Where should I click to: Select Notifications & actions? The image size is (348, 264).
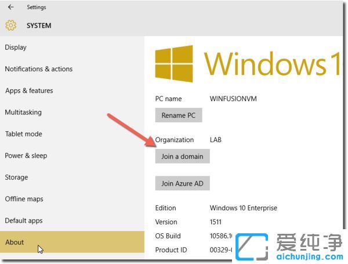click(x=72, y=69)
